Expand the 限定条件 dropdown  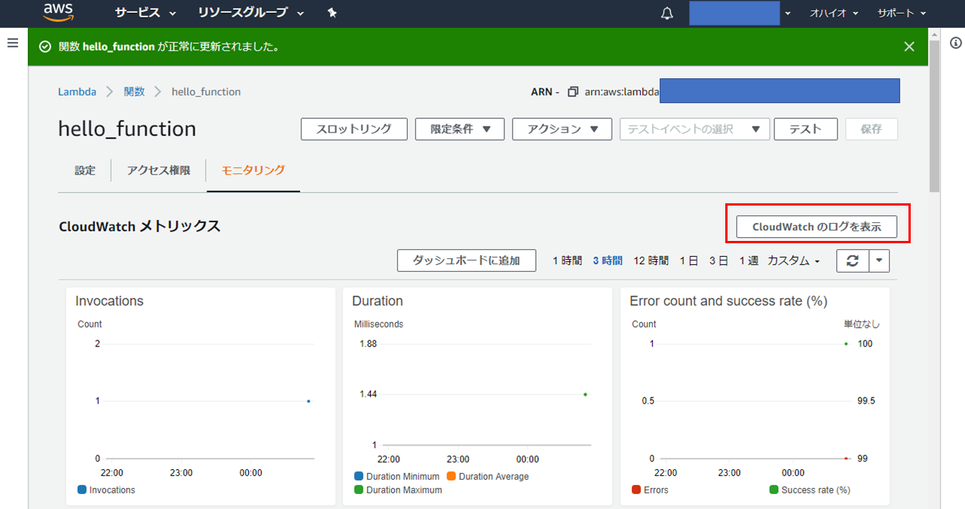pos(460,129)
